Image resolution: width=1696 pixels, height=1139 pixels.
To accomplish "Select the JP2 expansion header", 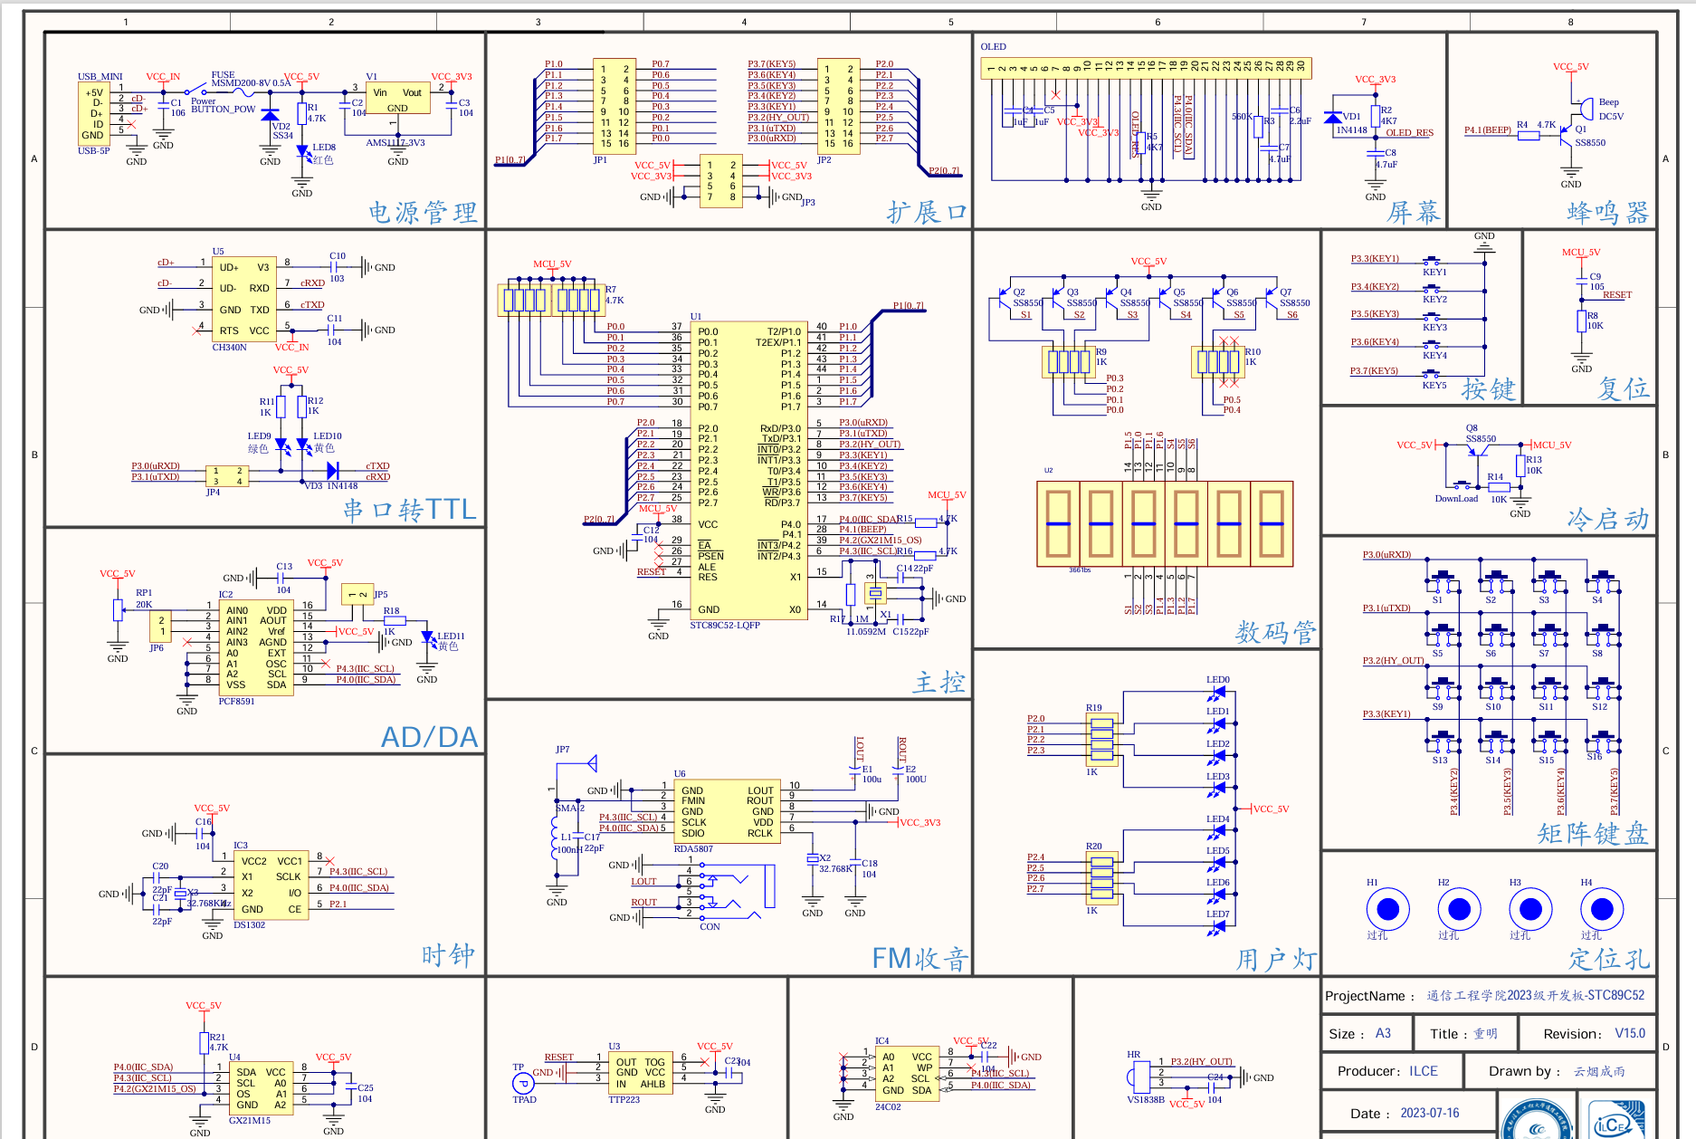I will [x=838, y=106].
